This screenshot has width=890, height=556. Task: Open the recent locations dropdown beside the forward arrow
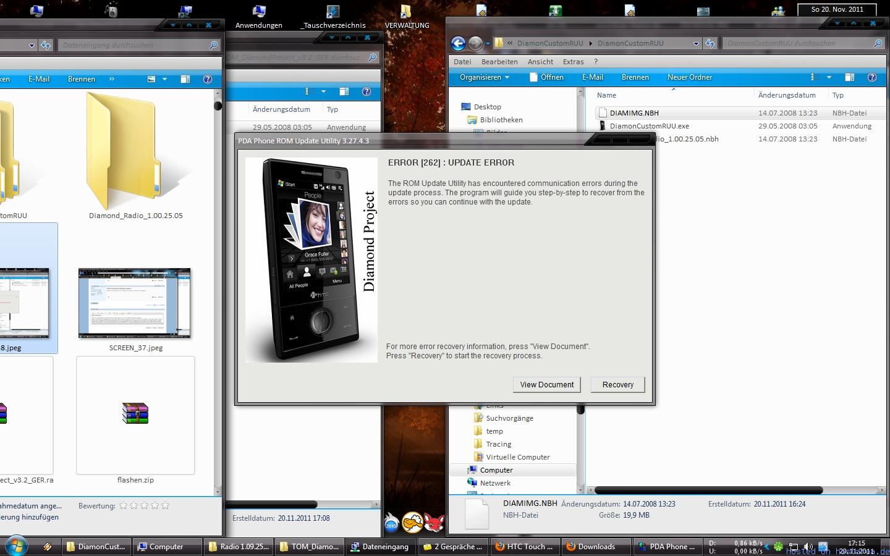488,43
